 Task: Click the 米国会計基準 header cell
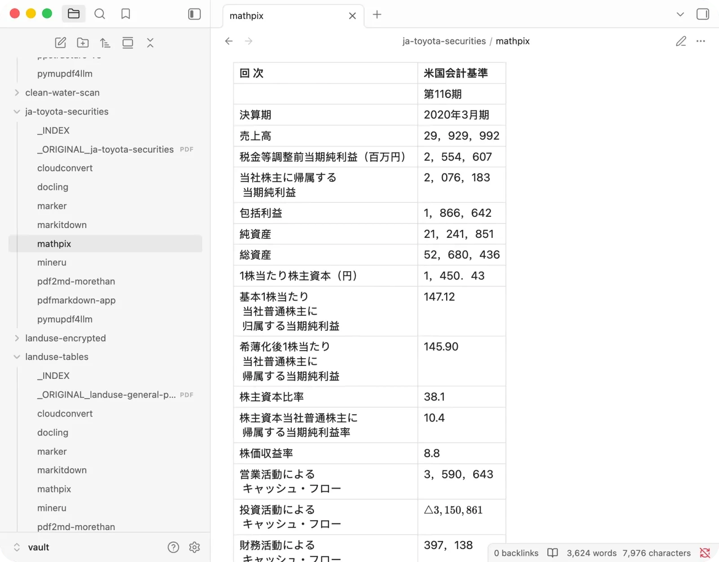coord(462,73)
